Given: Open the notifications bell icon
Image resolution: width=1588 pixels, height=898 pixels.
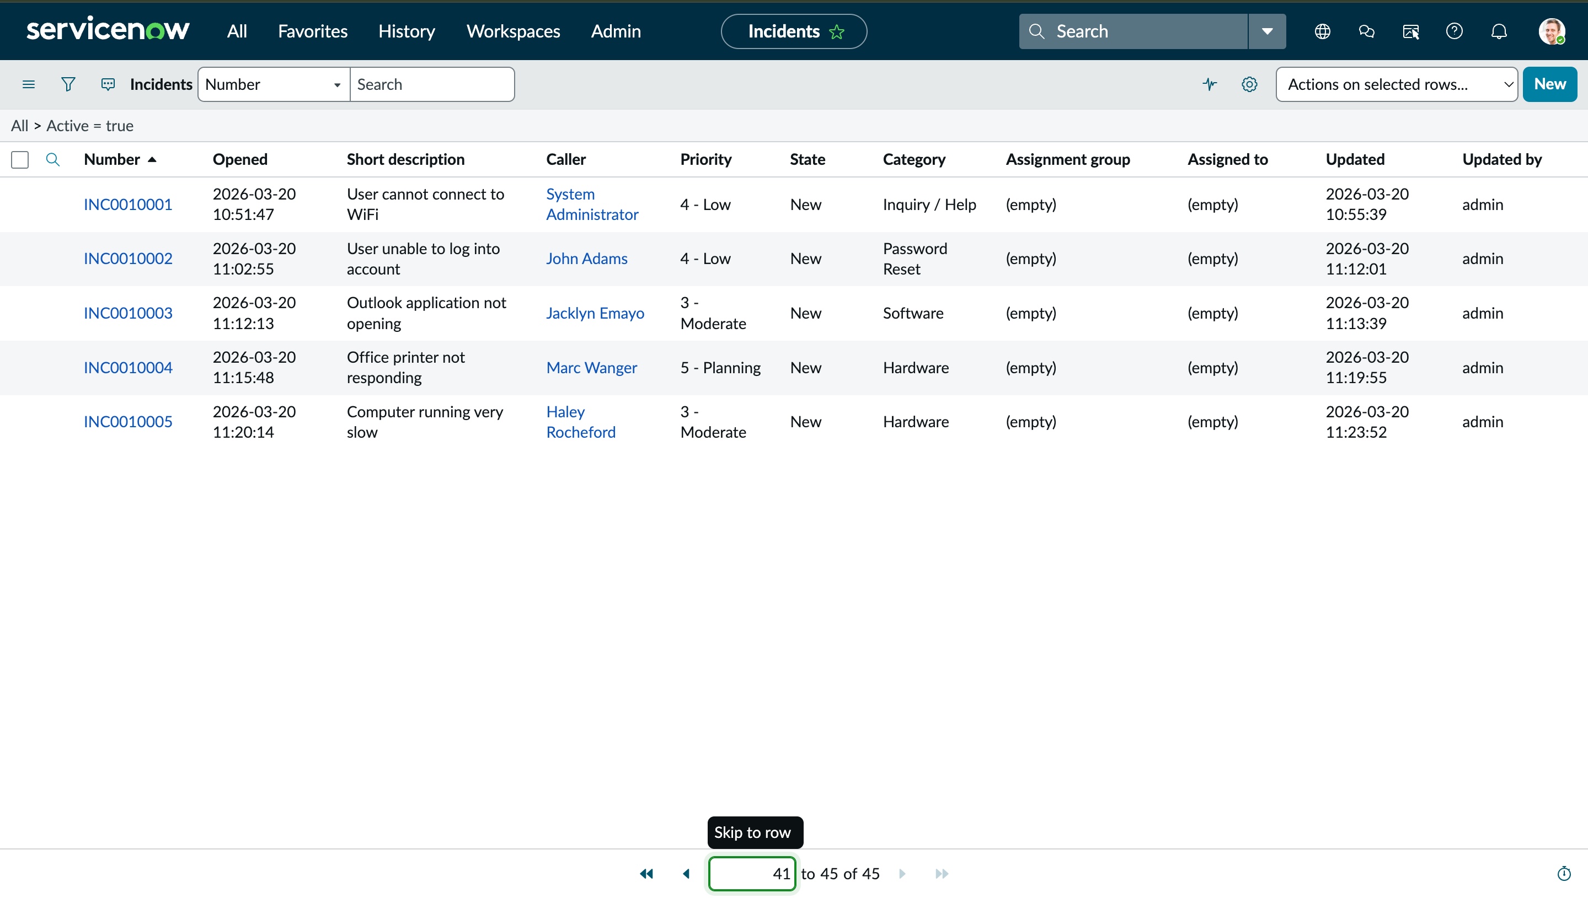Looking at the screenshot, I should (1499, 31).
